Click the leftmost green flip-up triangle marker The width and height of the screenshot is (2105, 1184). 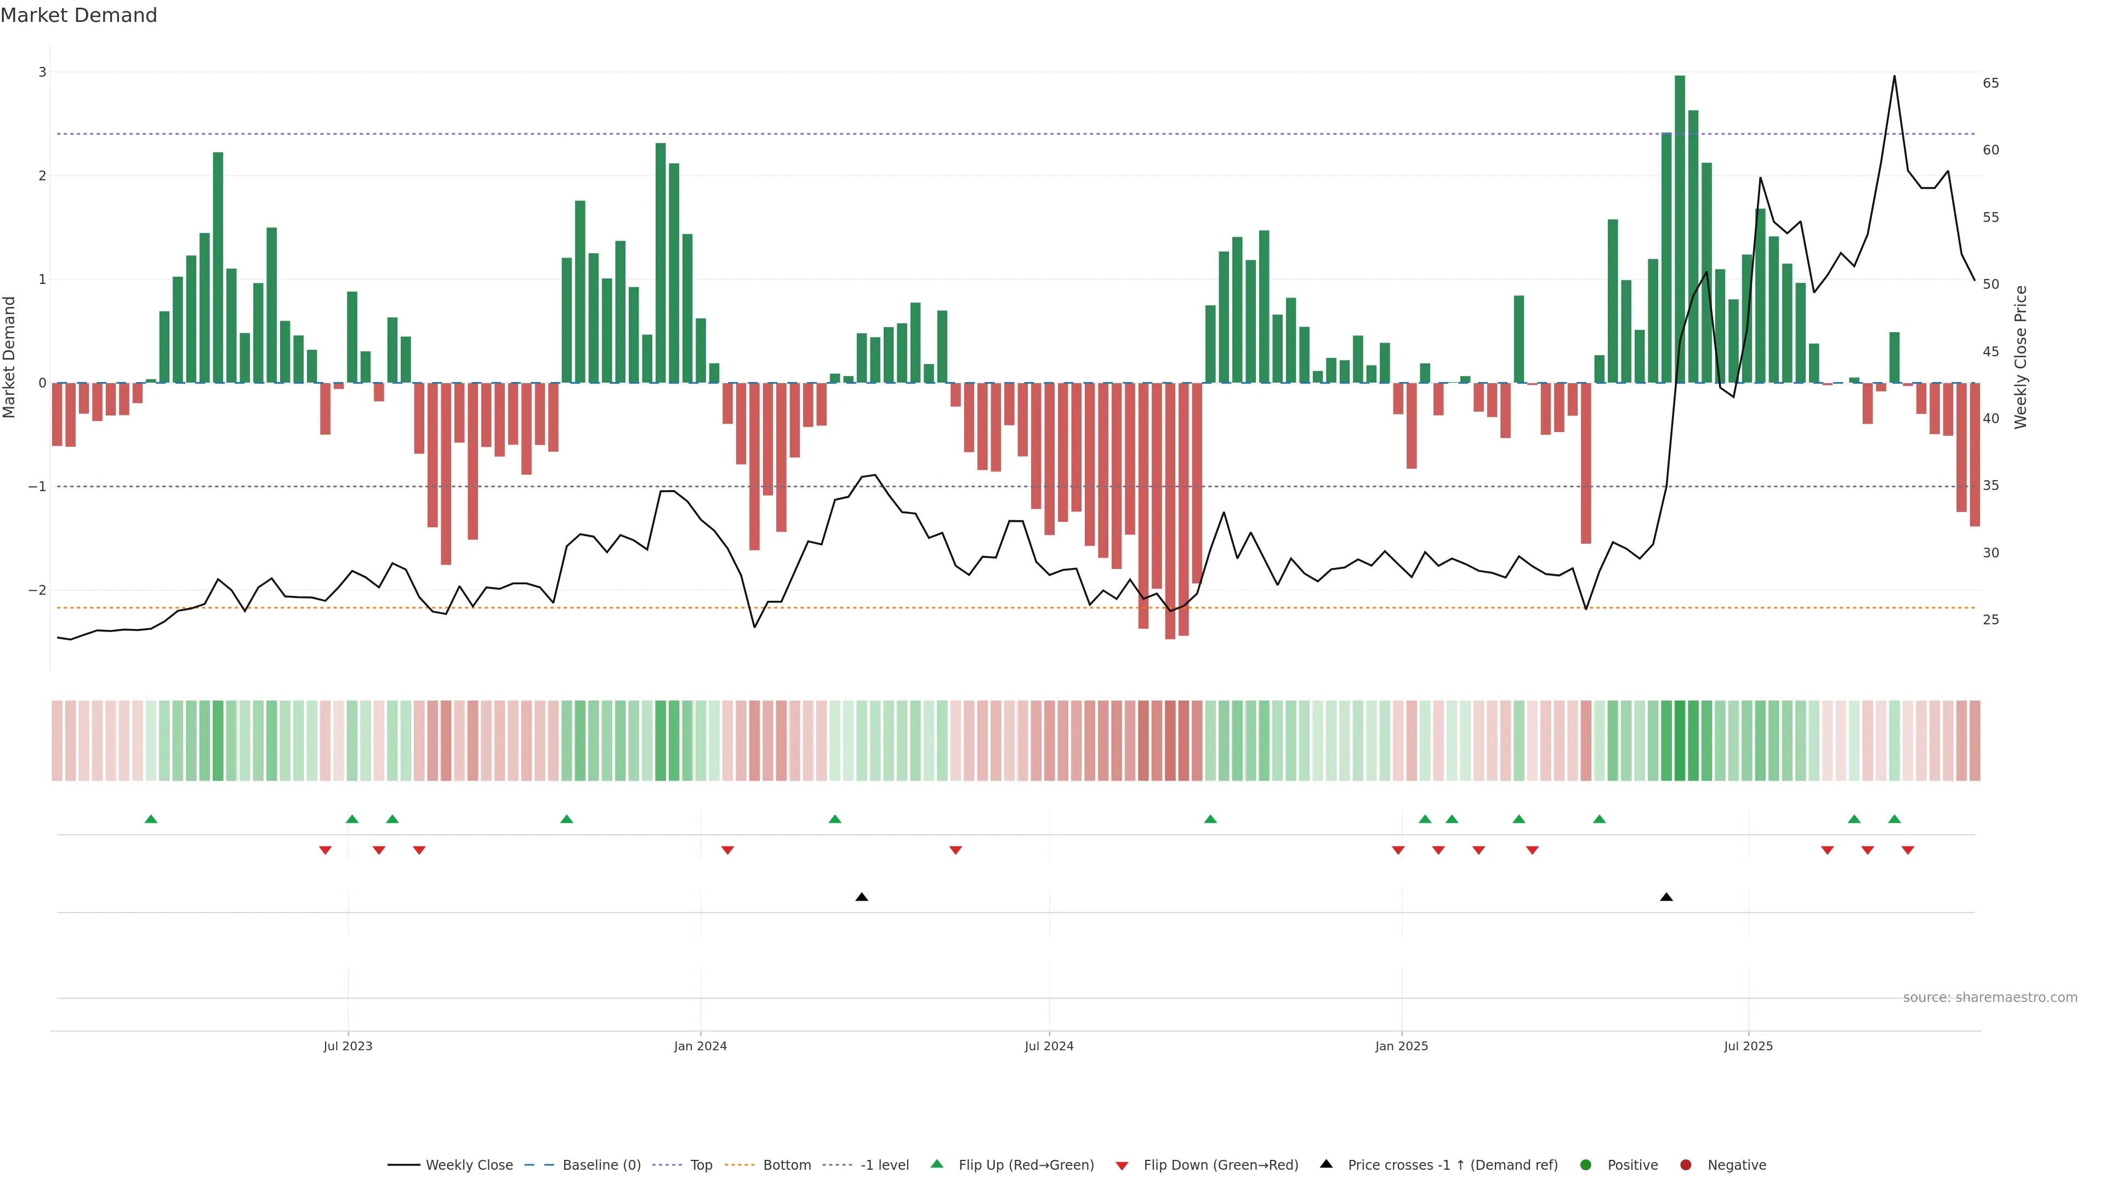coord(150,819)
